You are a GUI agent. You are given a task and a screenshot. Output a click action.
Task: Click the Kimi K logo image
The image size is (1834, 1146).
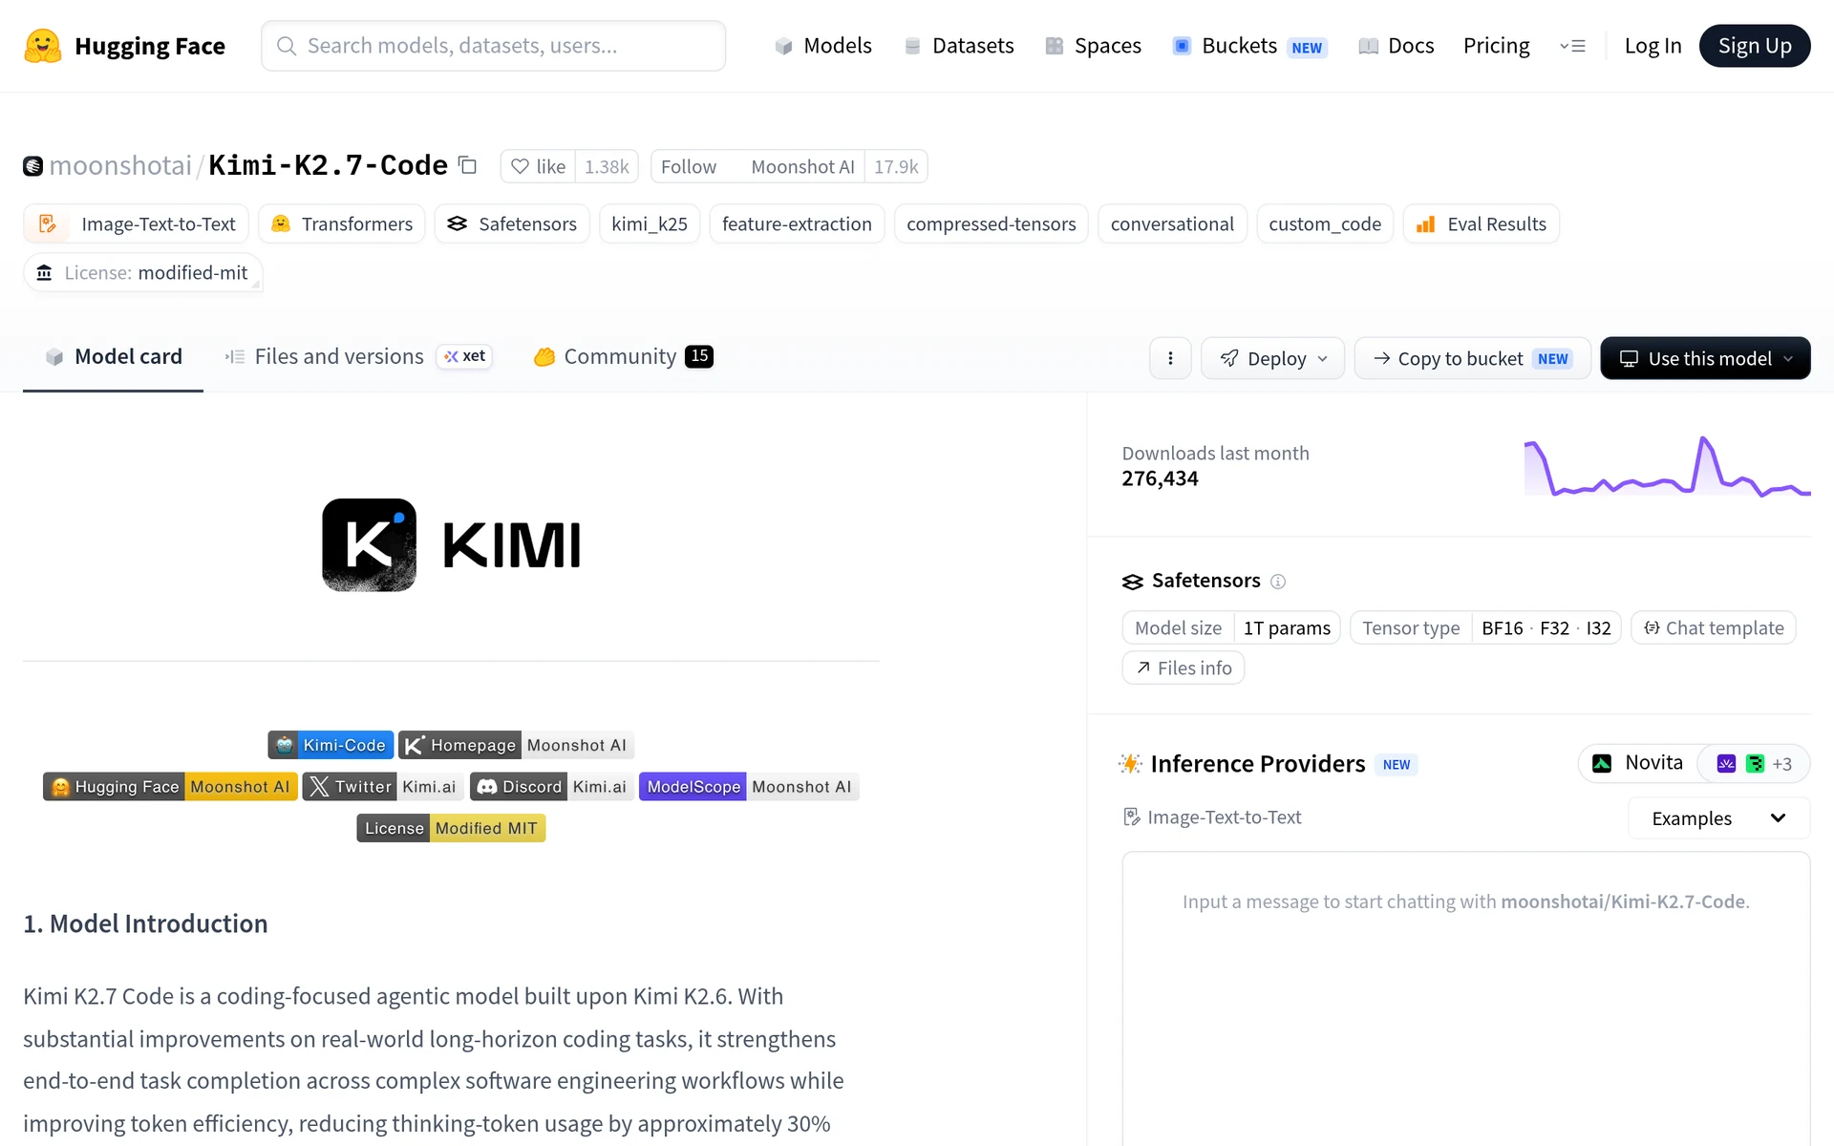pos(369,544)
